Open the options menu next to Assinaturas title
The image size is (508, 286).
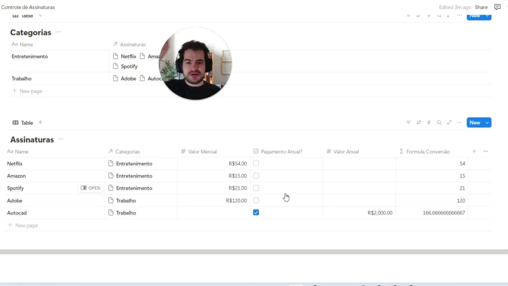coord(61,139)
